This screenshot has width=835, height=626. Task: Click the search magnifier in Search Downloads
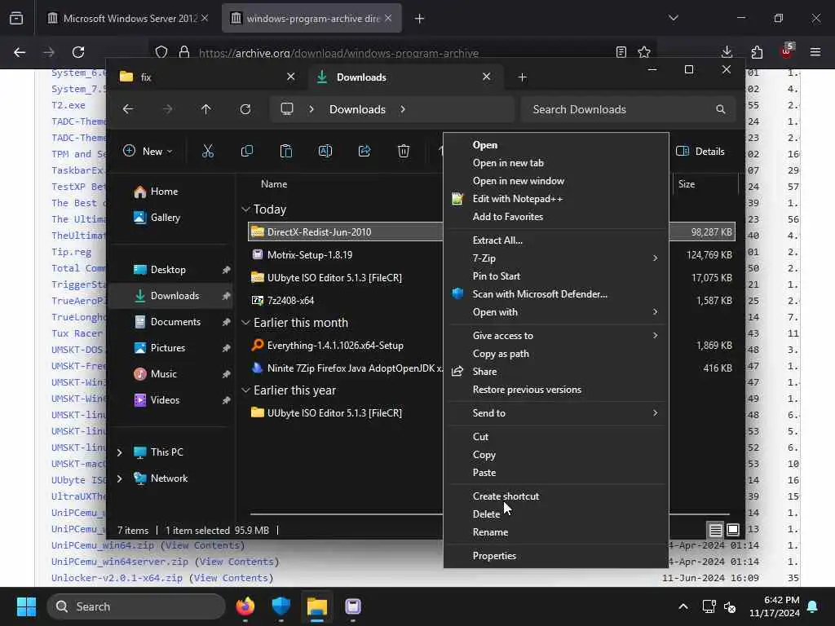click(x=721, y=109)
